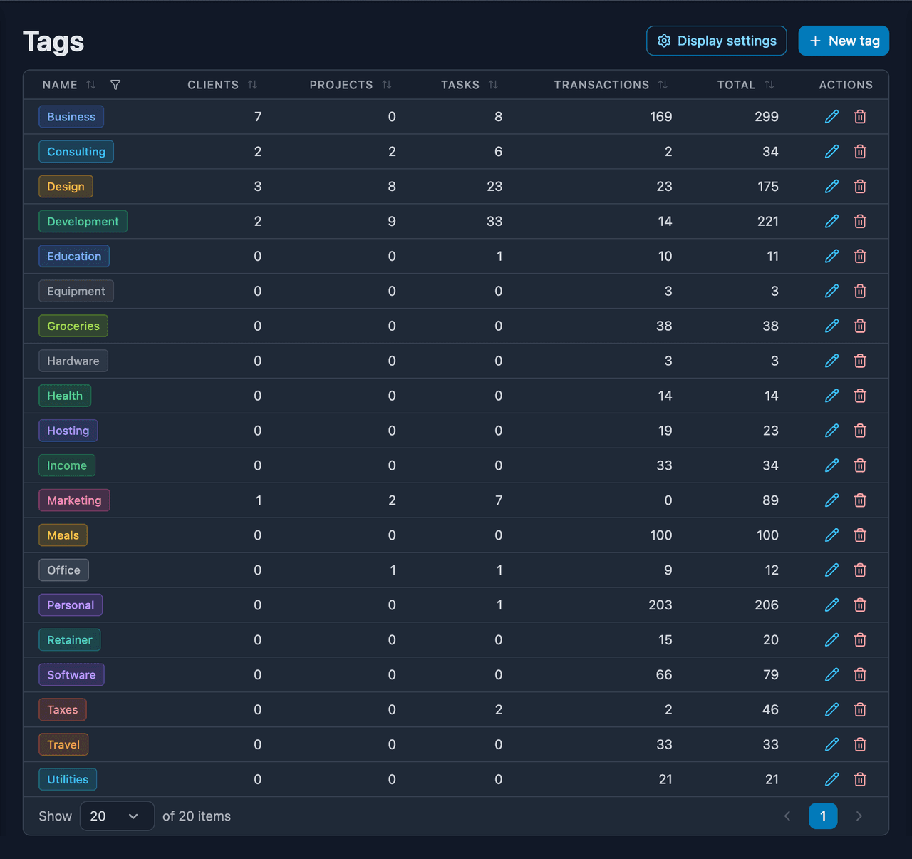The image size is (912, 859).
Task: Edit the Travel tag
Action: coord(831,746)
